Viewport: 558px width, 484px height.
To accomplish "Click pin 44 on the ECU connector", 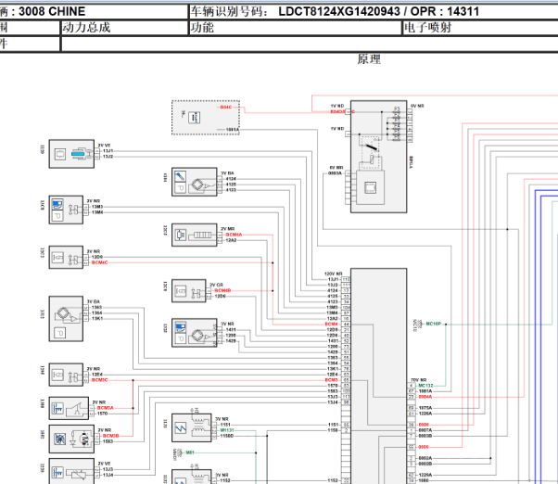I will [x=346, y=325].
